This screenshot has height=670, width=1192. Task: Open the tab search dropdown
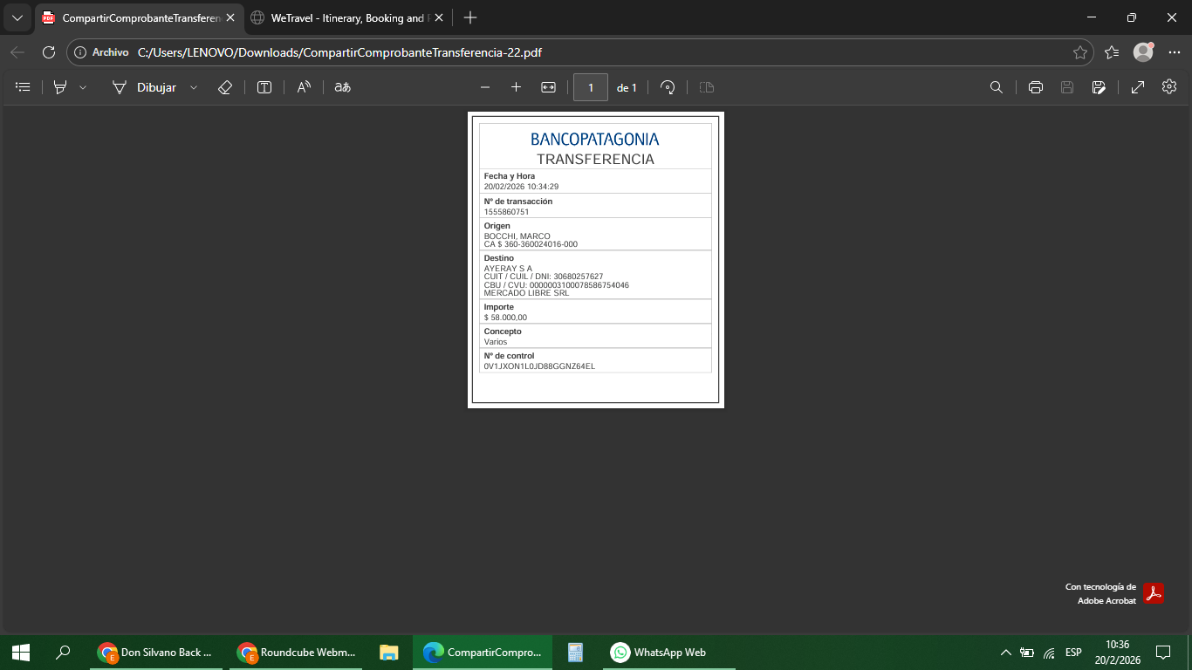coord(17,17)
